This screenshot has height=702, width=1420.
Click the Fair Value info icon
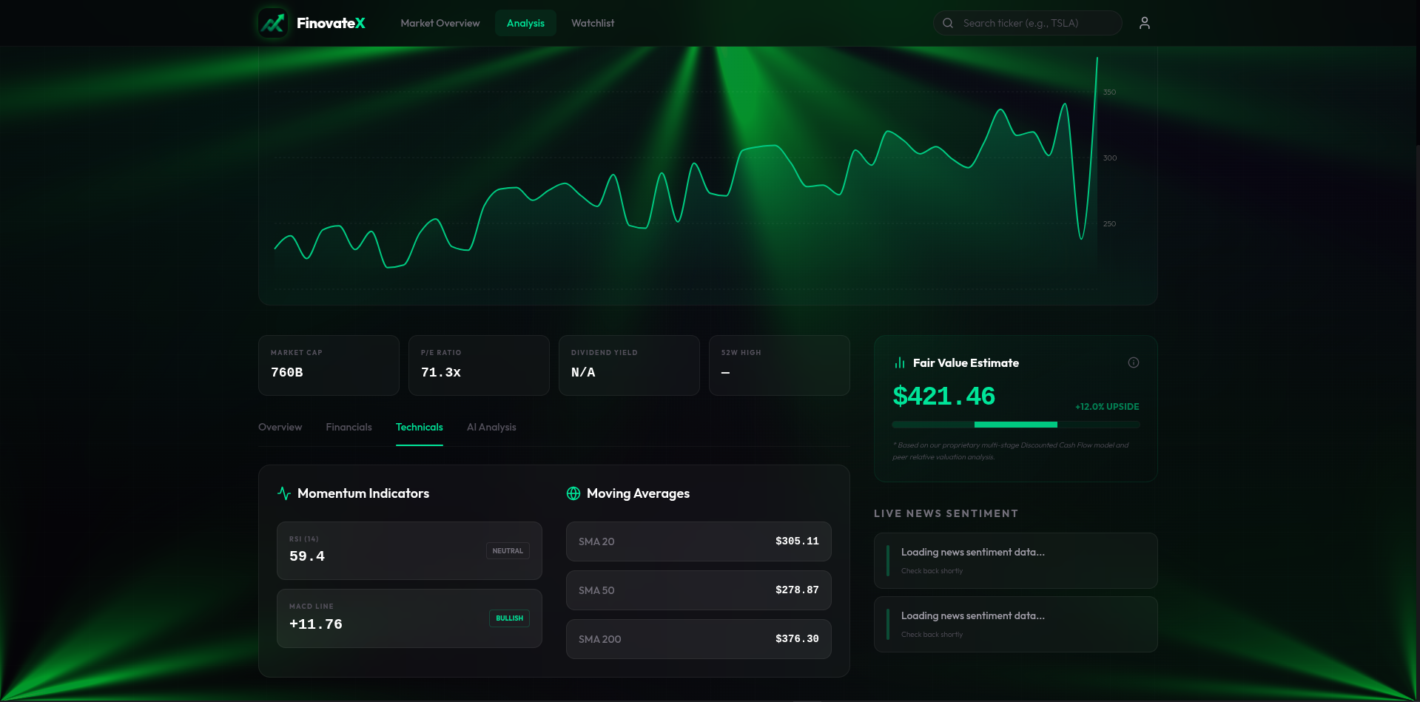1133,362
